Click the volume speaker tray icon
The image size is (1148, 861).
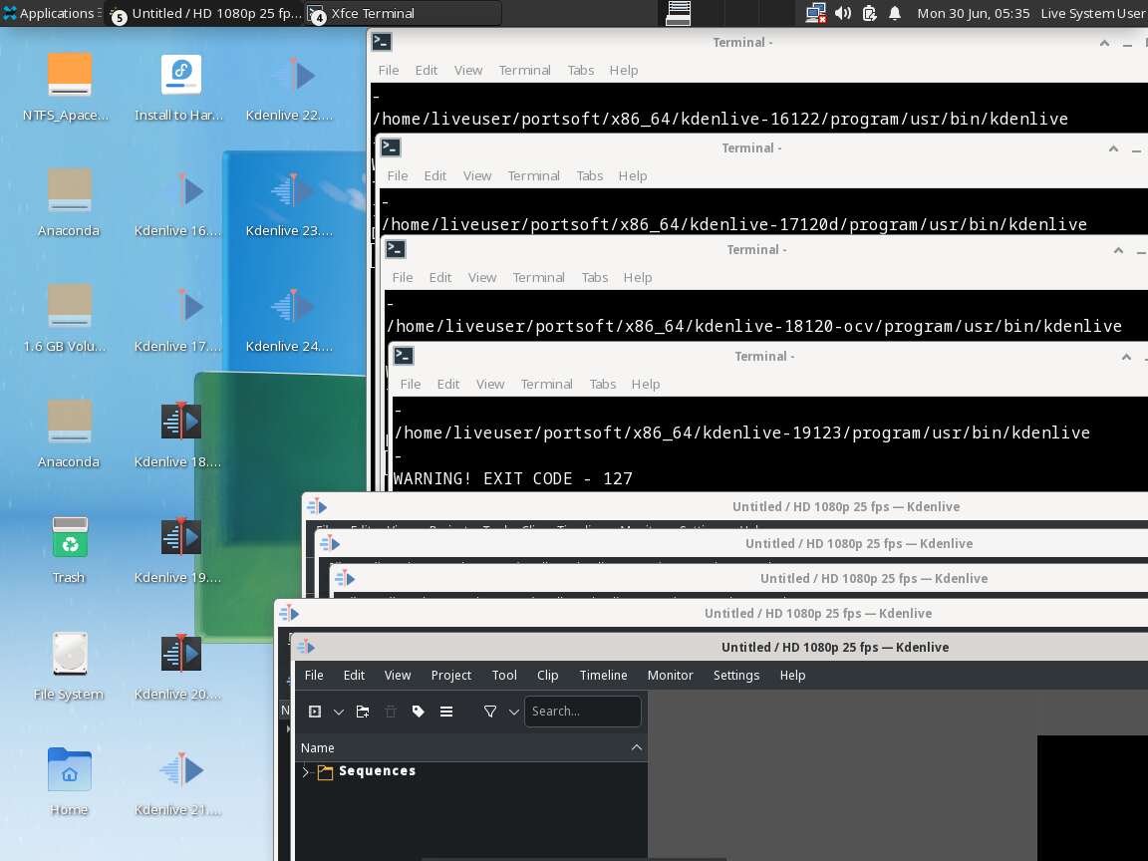(843, 13)
